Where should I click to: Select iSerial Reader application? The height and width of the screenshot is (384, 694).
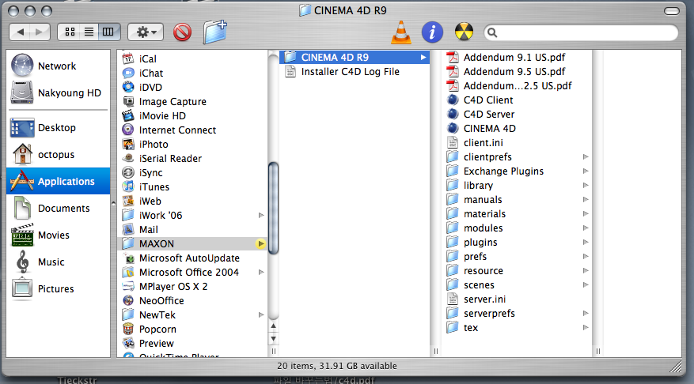192,158
